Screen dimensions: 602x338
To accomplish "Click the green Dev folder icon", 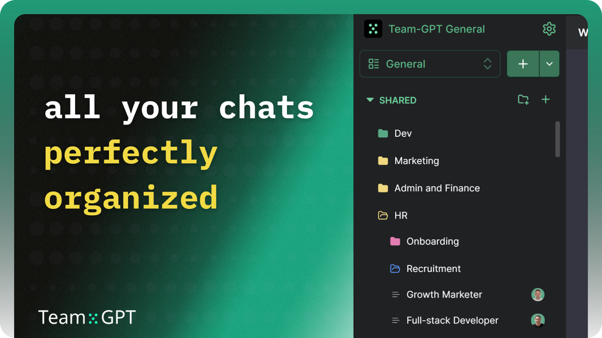I will [x=383, y=133].
